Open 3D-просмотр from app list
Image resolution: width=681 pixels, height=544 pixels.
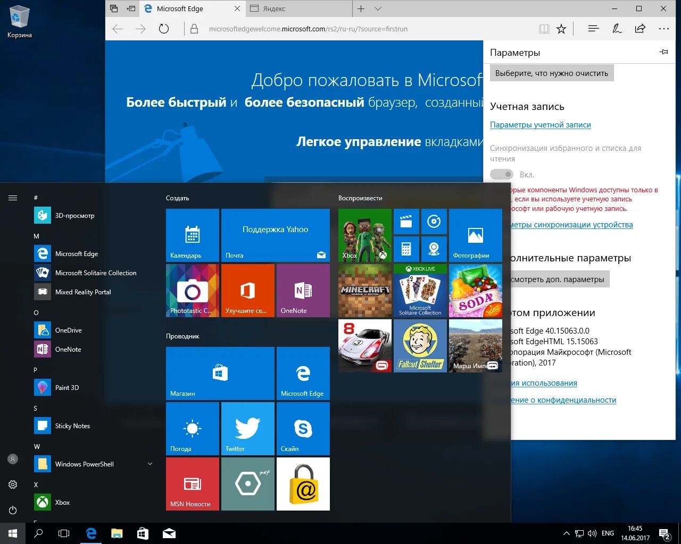click(x=93, y=215)
